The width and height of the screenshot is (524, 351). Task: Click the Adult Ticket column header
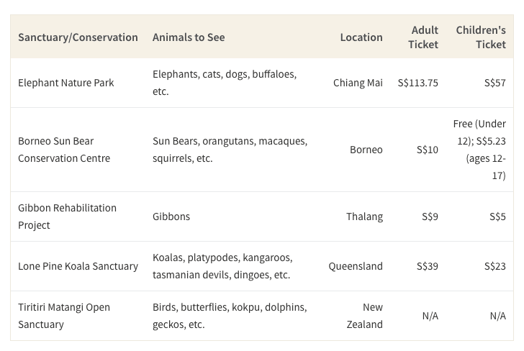coord(423,37)
